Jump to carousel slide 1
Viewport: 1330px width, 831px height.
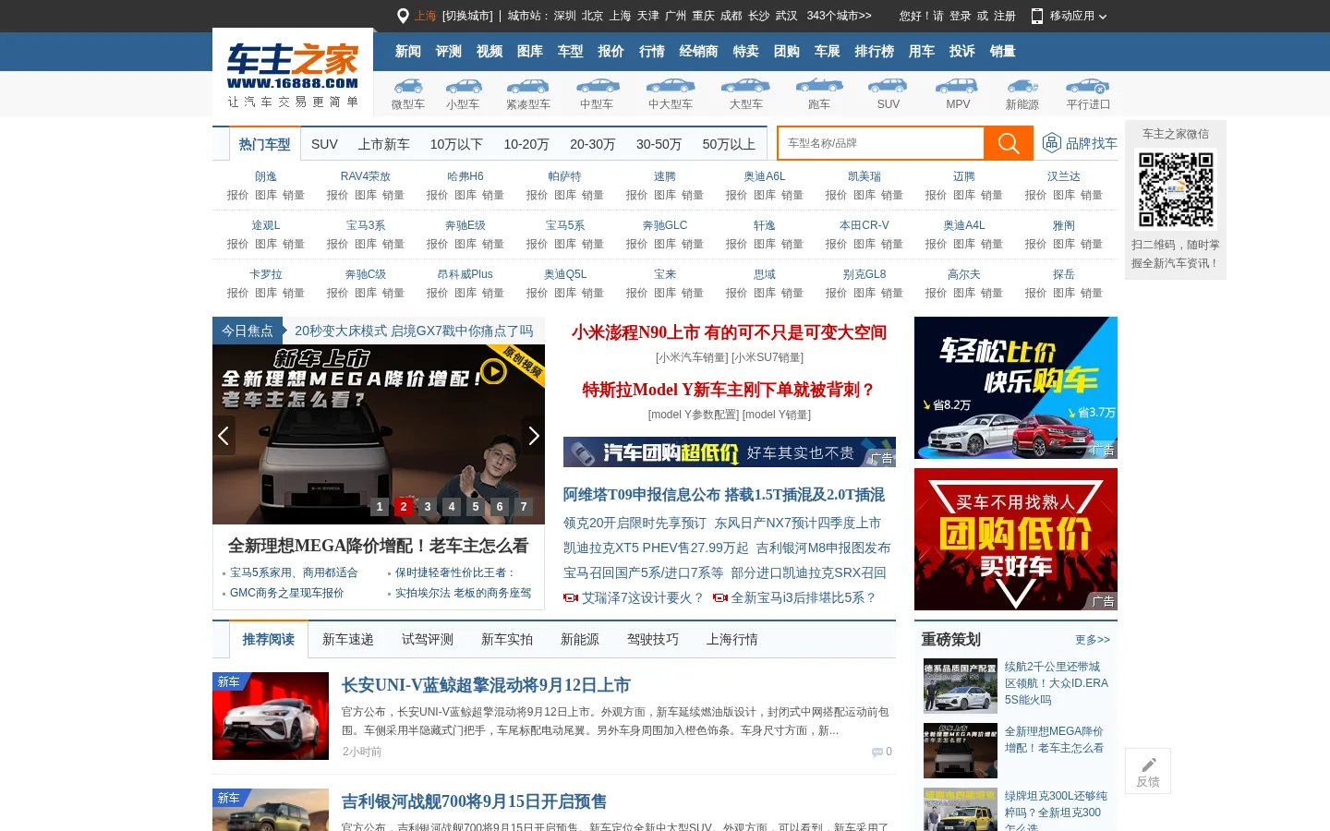380,506
